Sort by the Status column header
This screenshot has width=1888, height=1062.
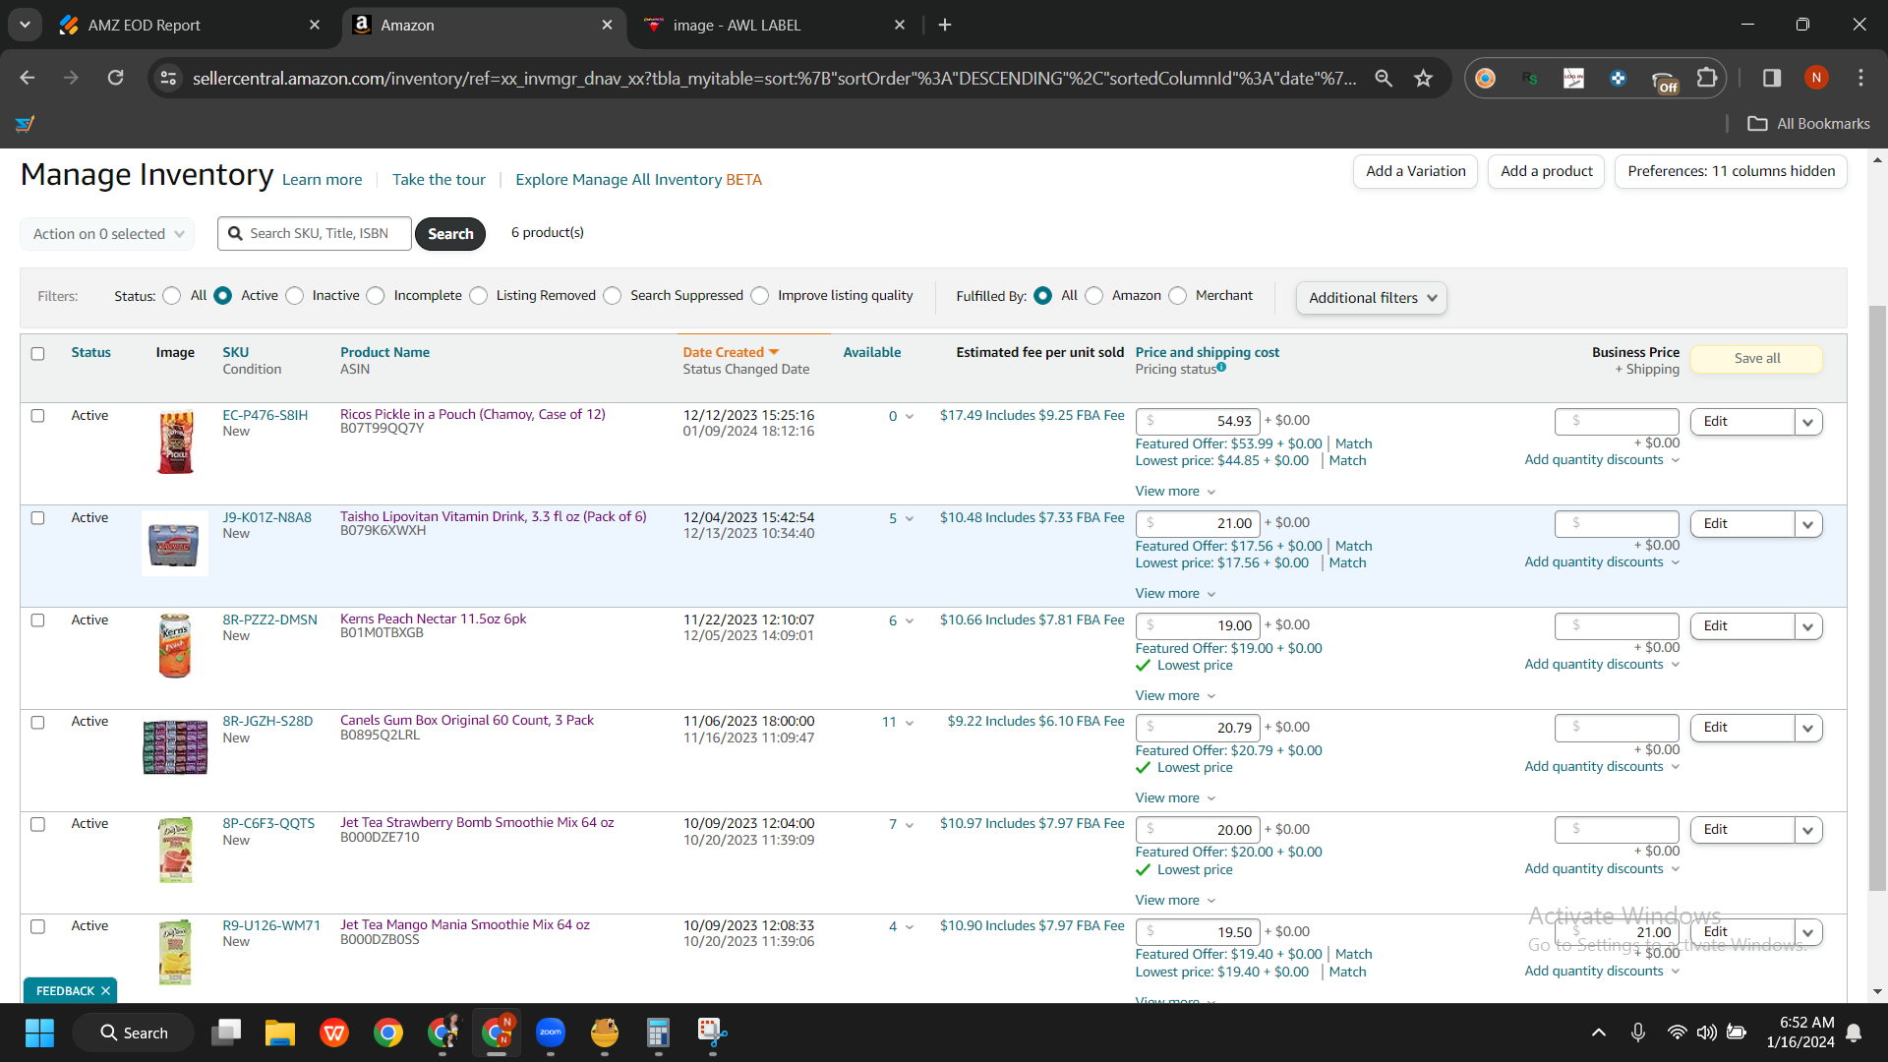90,353
